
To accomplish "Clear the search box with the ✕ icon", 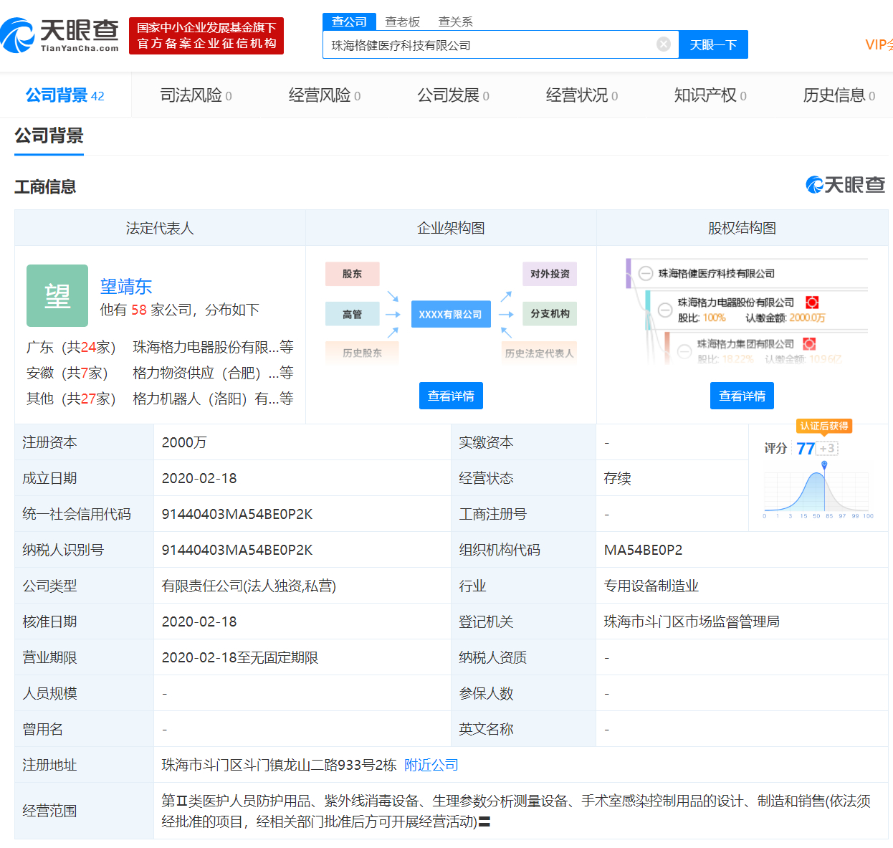I will [663, 44].
